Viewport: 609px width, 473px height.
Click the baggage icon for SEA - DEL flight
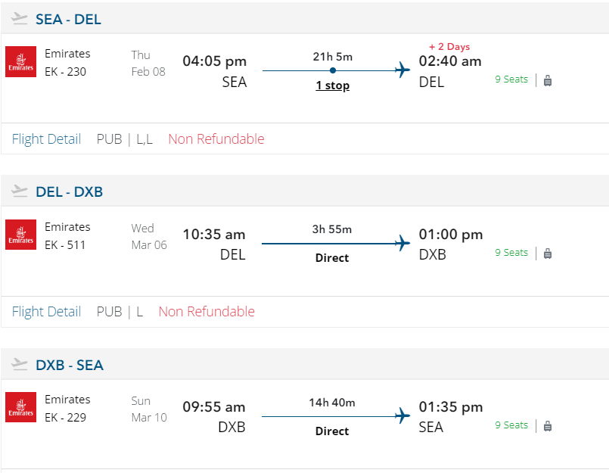pos(548,80)
